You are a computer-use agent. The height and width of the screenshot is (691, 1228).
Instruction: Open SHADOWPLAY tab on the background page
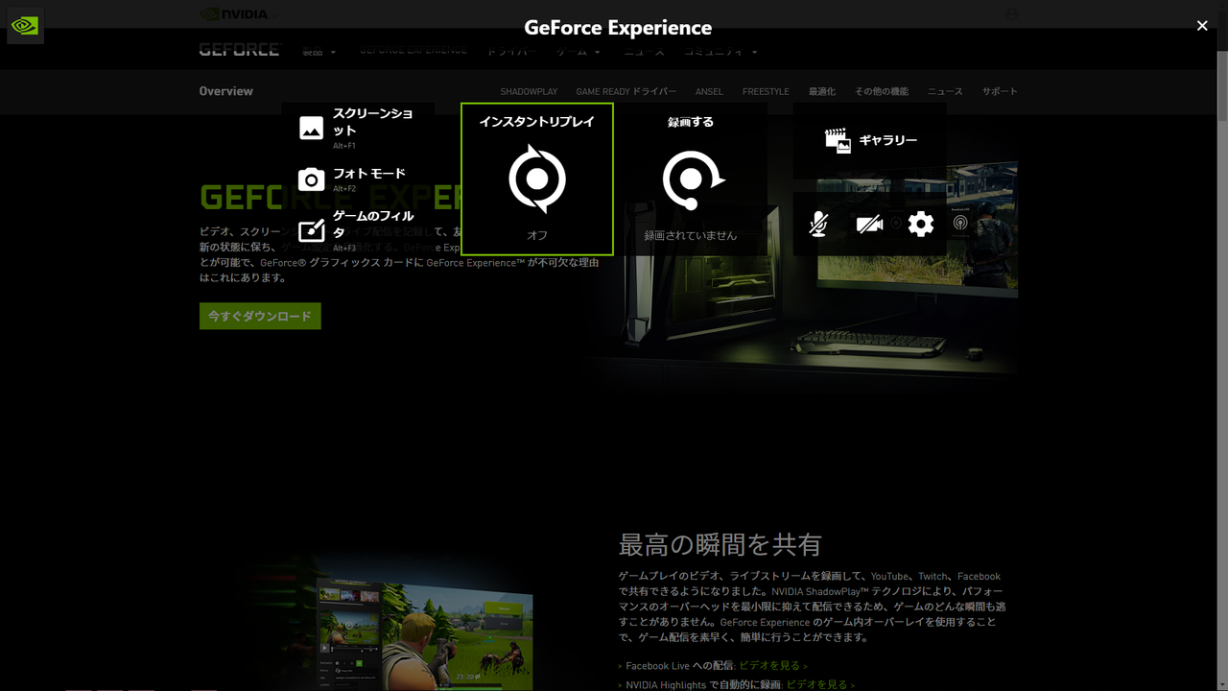pos(529,91)
